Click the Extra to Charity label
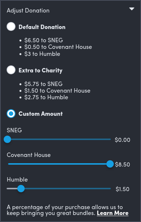 click(x=40, y=70)
